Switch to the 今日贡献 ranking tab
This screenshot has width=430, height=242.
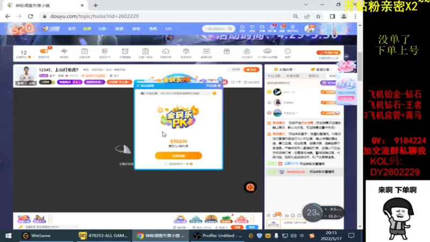tap(274, 76)
